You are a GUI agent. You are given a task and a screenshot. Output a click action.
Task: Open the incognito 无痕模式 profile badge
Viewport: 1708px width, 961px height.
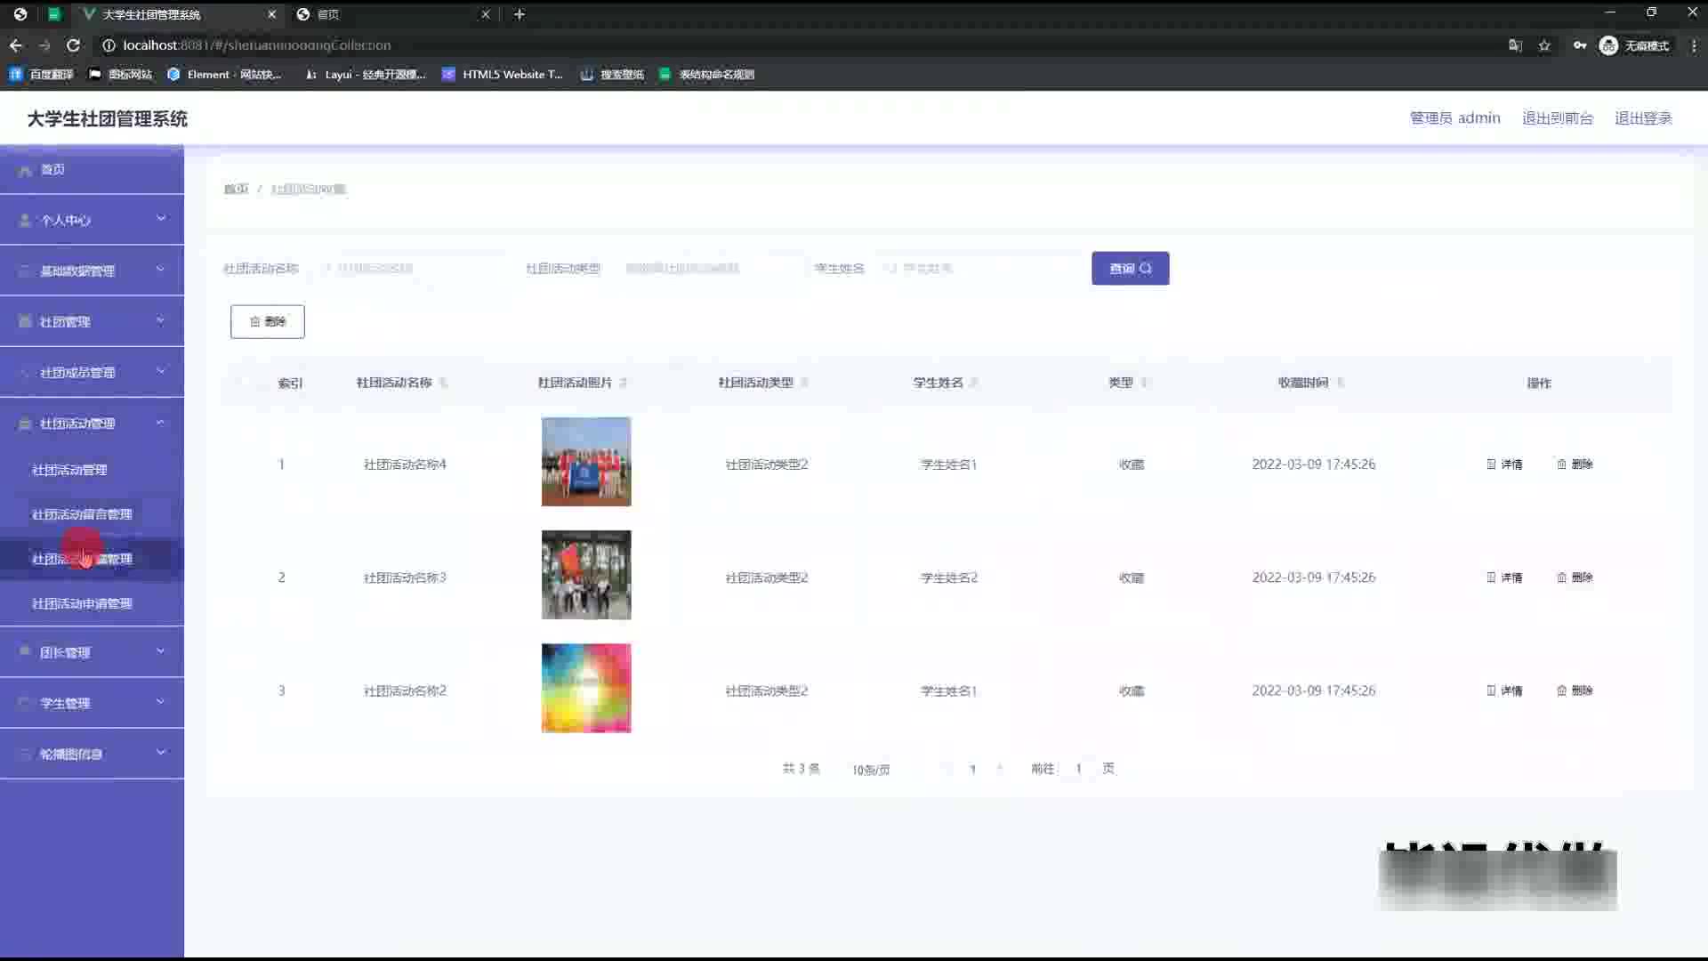(1634, 45)
